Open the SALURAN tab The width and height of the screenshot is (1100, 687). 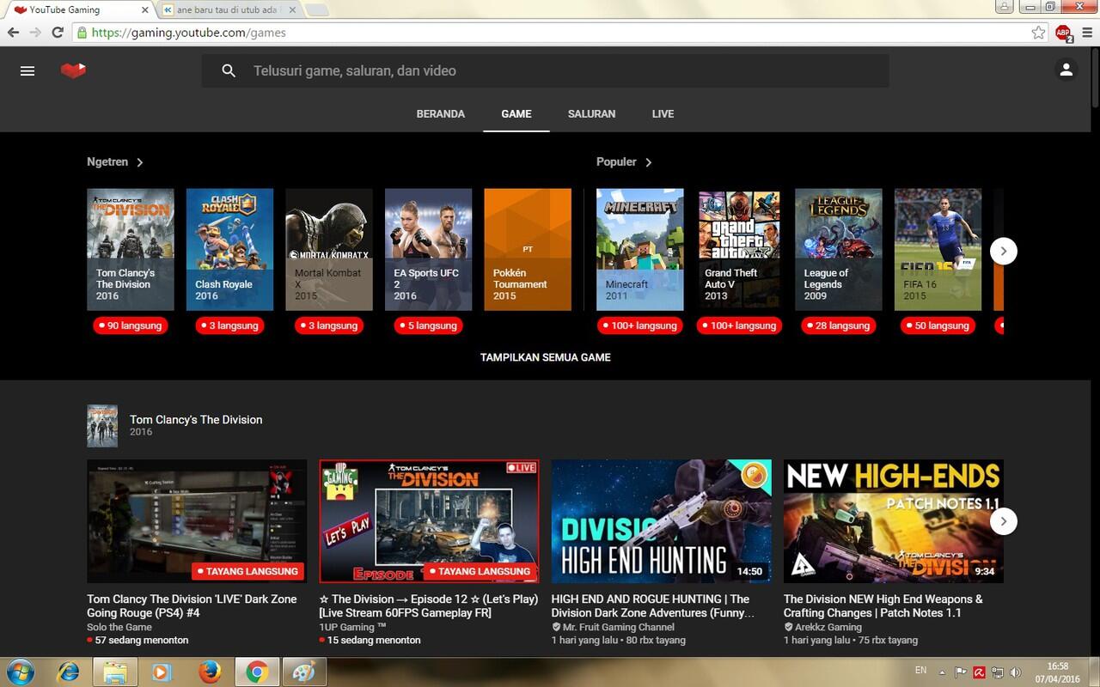[591, 114]
